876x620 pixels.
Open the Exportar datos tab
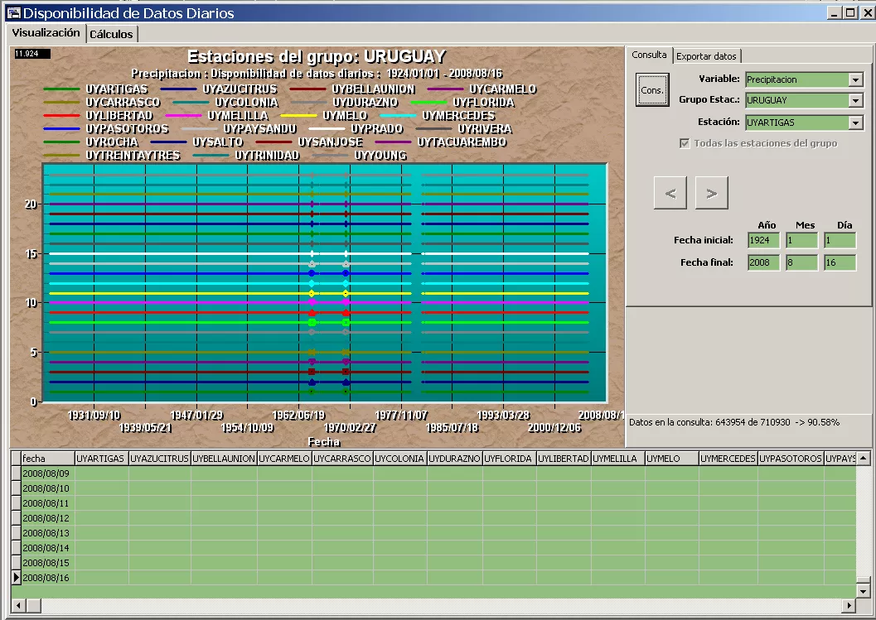point(706,56)
